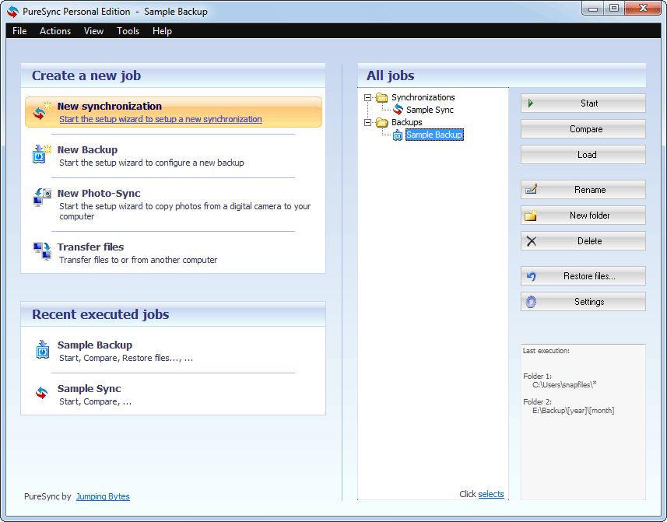Select the Sample Sync job icon in tree
667x522 pixels.
tap(398, 110)
